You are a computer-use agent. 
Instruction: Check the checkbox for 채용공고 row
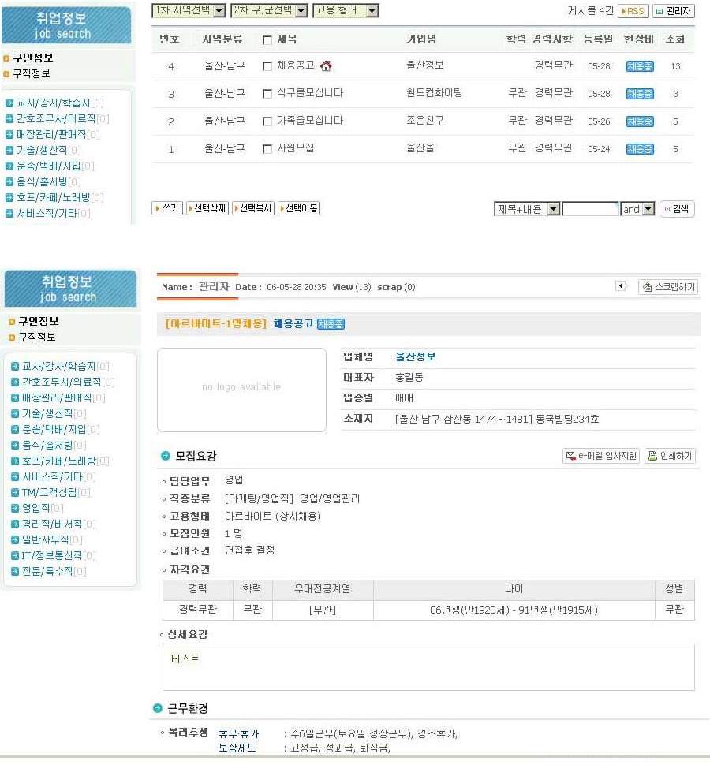click(267, 66)
